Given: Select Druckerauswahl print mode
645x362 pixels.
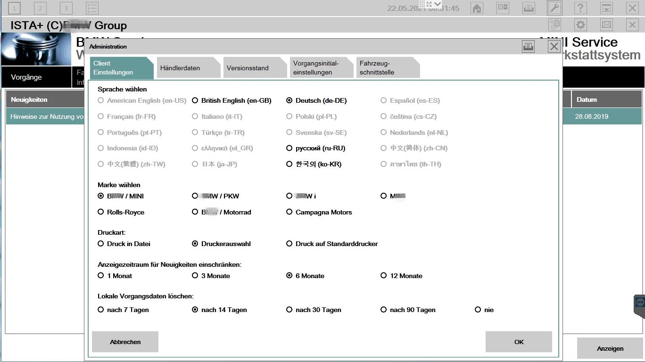Looking at the screenshot, I should coord(221,244).
